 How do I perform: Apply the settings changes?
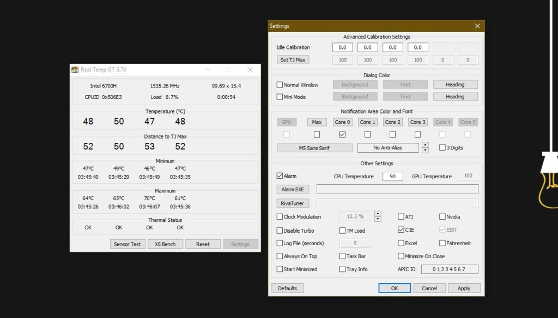[464, 288]
